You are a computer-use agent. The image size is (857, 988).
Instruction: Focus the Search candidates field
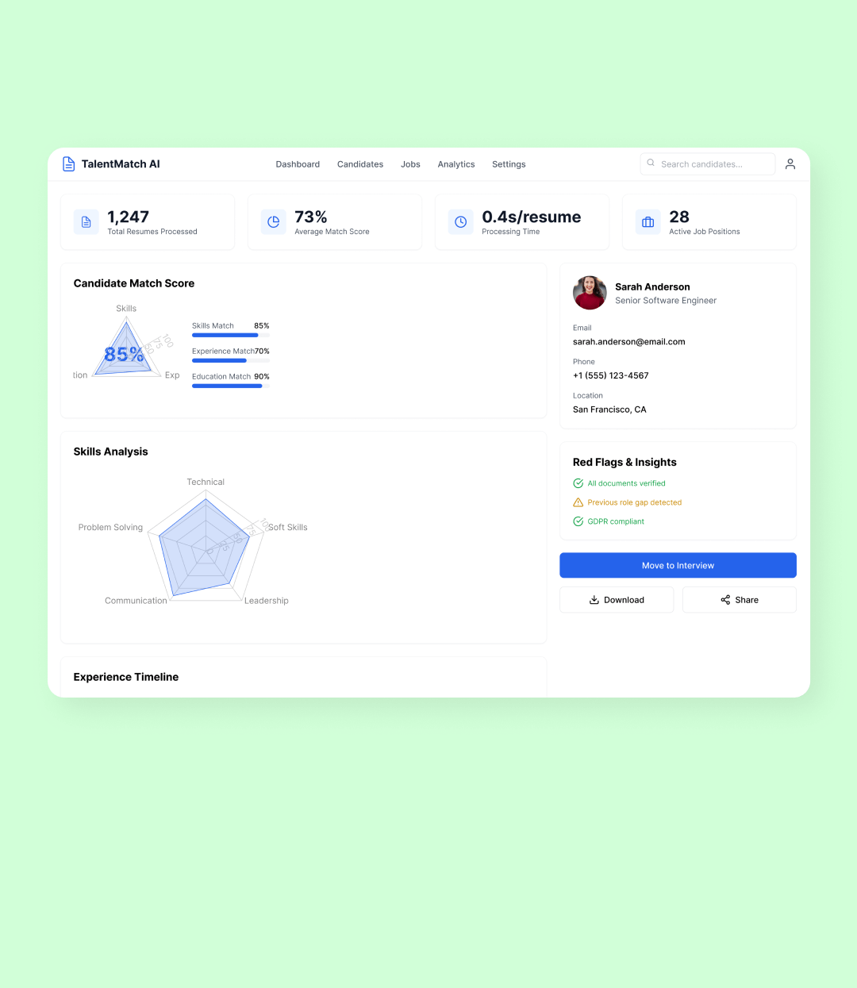(714, 164)
